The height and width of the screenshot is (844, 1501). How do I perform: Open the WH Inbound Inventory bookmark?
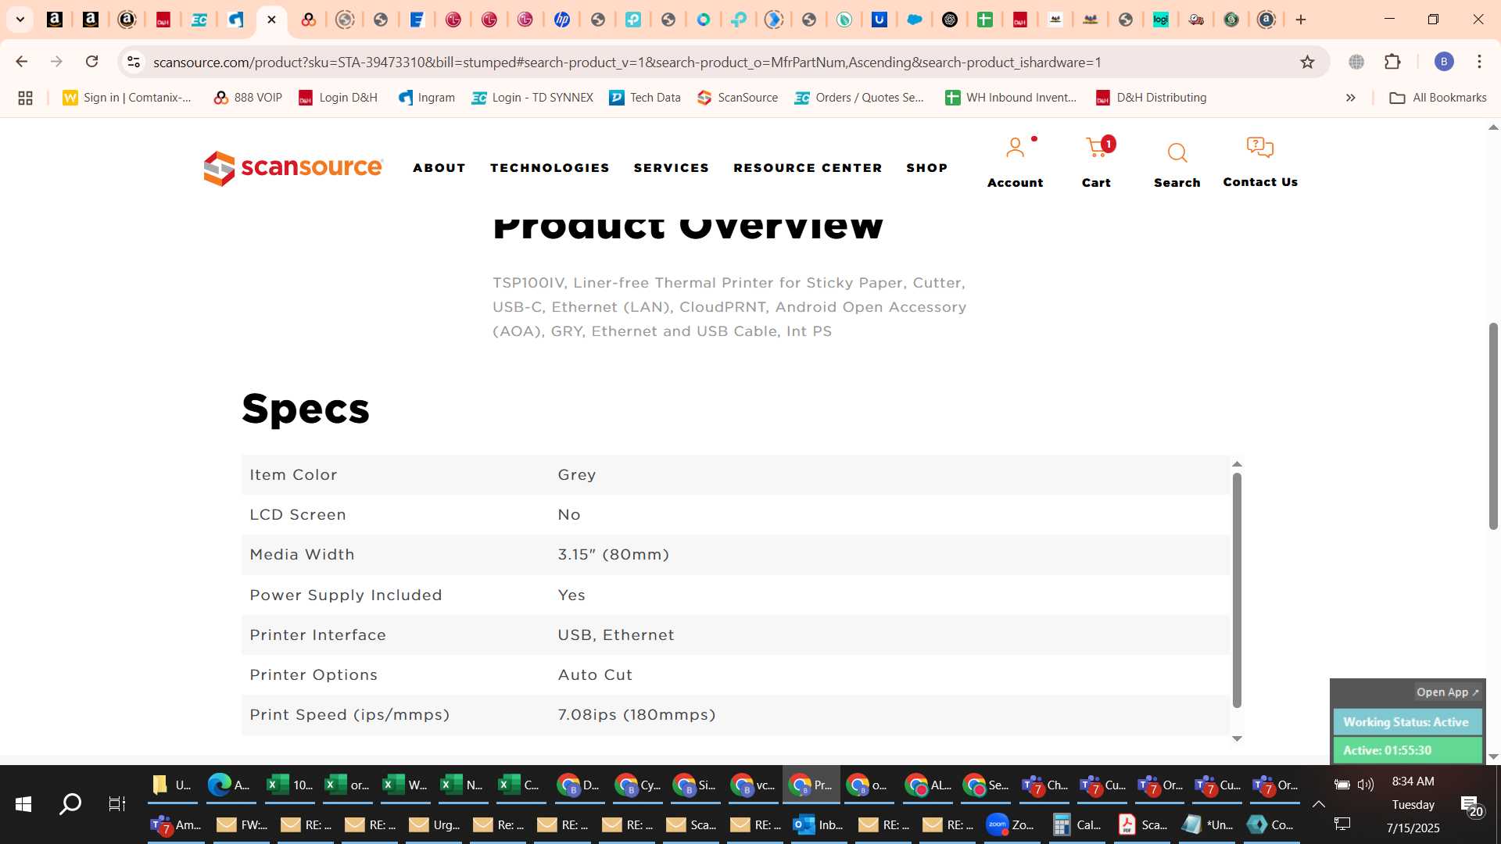pos(1011,98)
